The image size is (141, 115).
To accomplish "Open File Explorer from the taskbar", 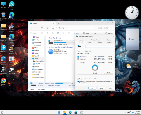I will 65,112.
